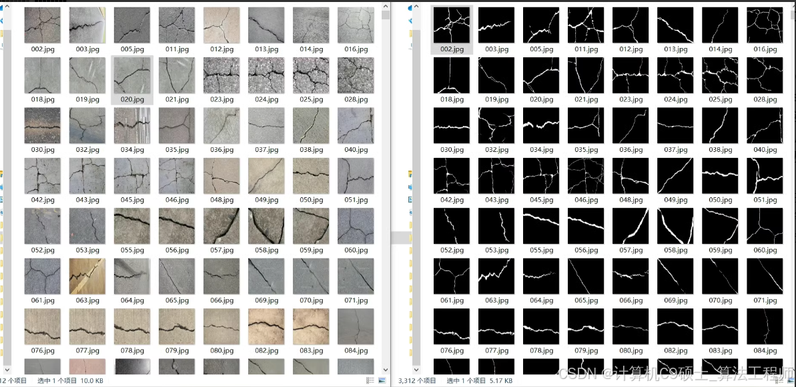Screen dimensions: 796x387
Task: Select crack photo 003.jpg with dark crack
Action: (87, 25)
